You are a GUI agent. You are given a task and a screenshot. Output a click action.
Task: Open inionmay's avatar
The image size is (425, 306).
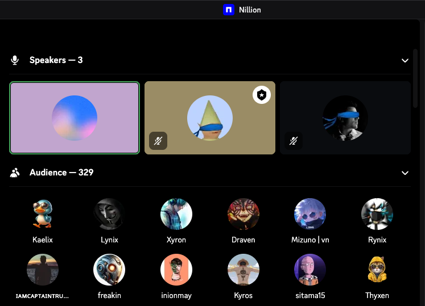176,270
